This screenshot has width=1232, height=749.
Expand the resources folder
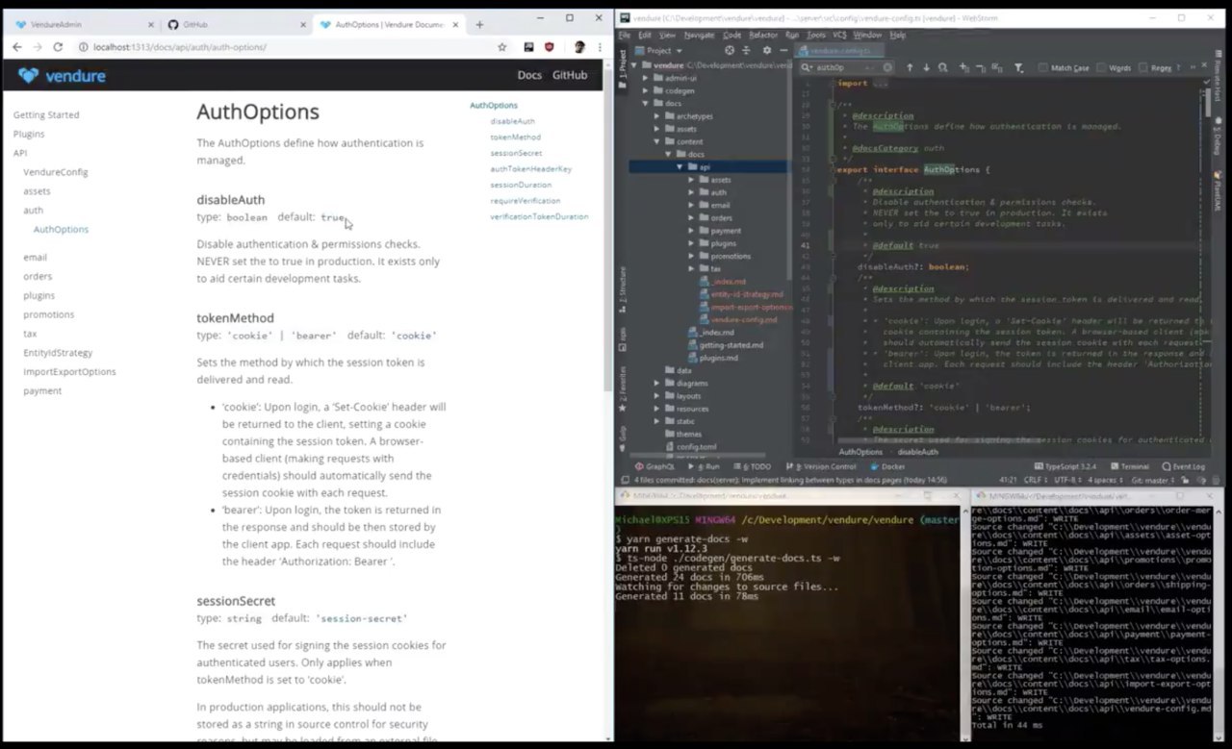tap(657, 409)
